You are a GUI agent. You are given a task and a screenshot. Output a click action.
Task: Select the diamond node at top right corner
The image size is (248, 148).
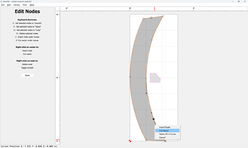(163, 16)
